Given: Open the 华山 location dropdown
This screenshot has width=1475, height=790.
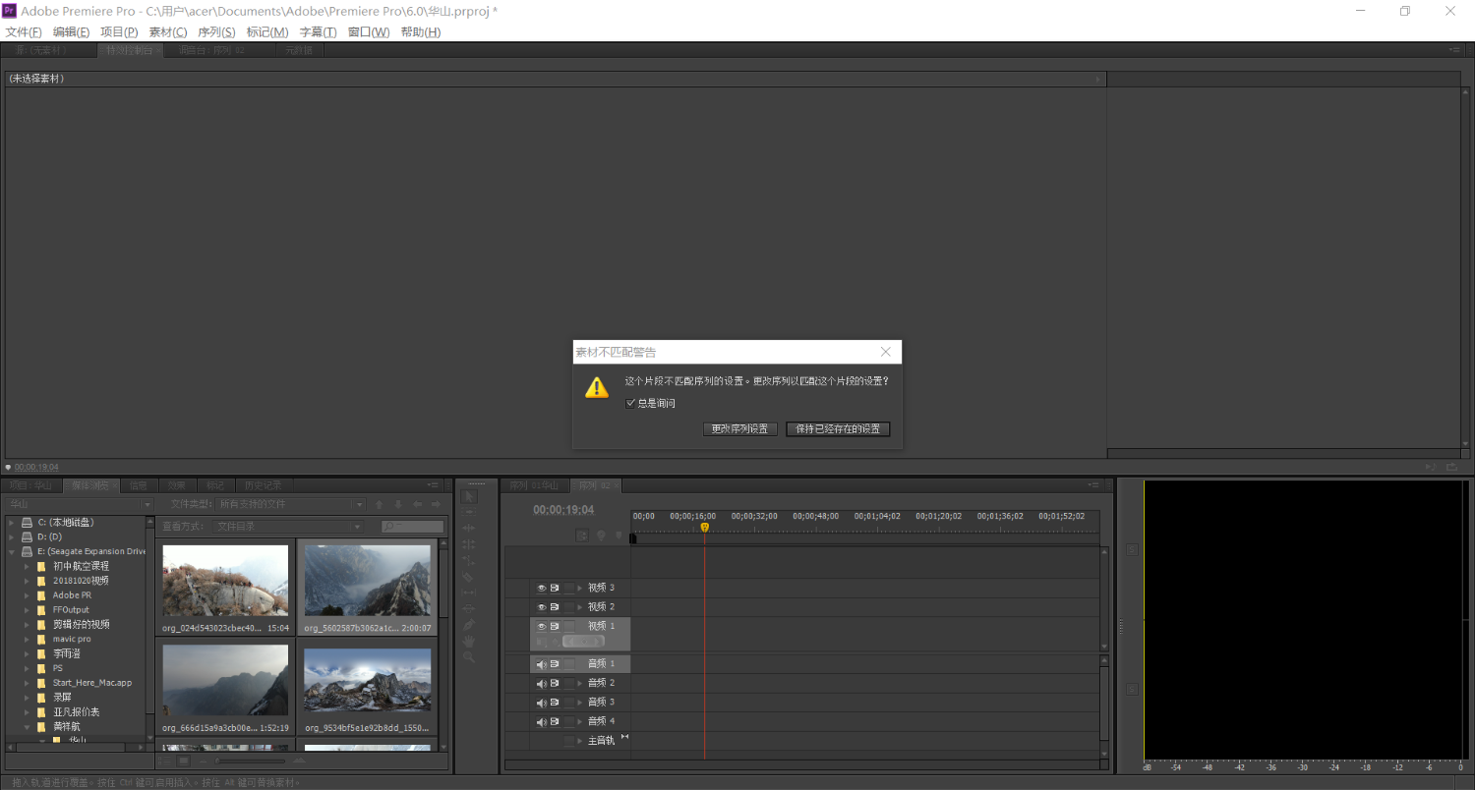Looking at the screenshot, I should tap(79, 504).
